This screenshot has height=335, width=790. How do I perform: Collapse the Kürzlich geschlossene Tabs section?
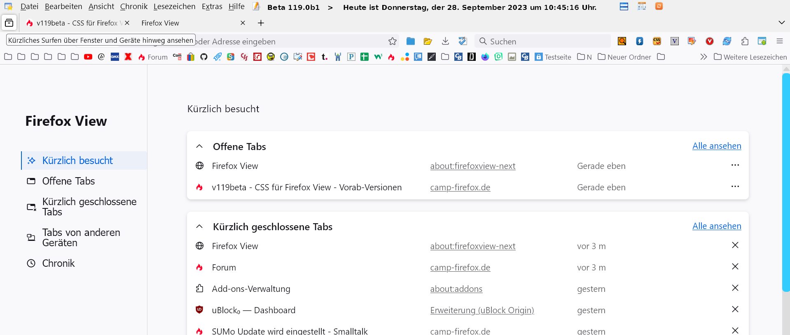point(199,226)
